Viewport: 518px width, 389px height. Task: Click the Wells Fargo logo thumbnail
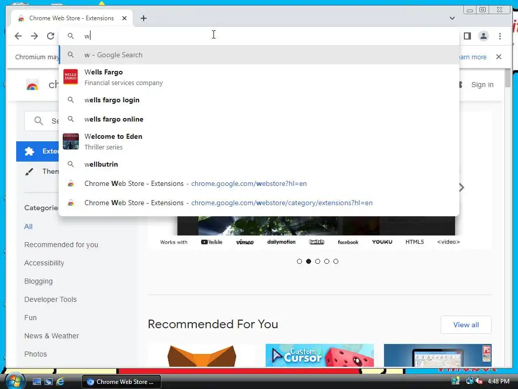pyautogui.click(x=71, y=77)
